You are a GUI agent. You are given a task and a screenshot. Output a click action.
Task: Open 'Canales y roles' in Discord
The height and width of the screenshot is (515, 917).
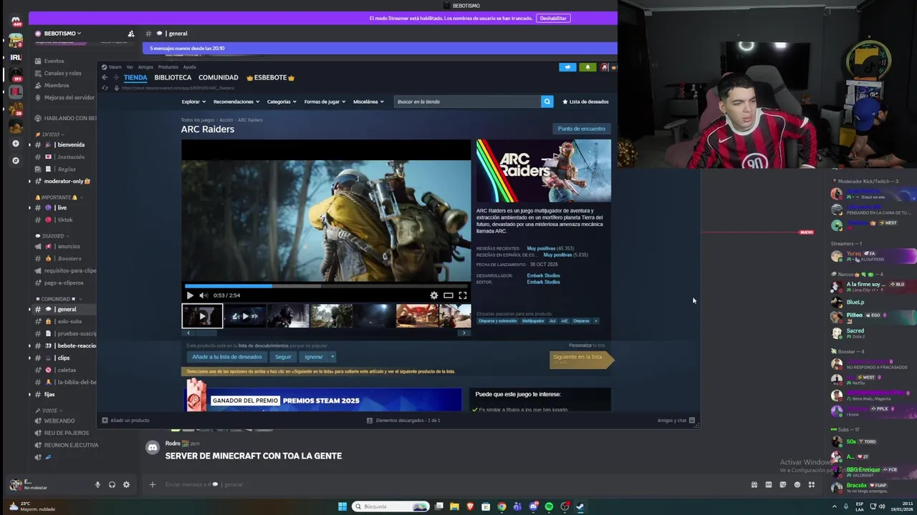63,73
